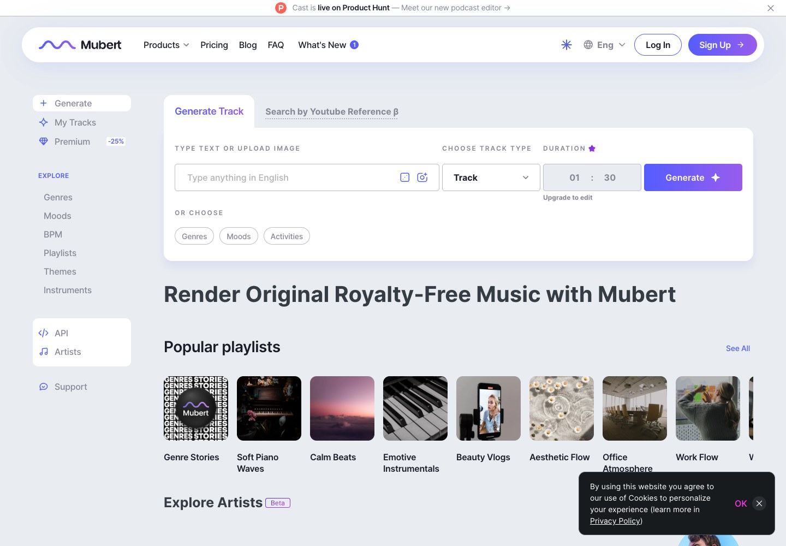Open the Soft Piano Waves playlist thumbnail
The height and width of the screenshot is (546, 786).
pyautogui.click(x=269, y=408)
